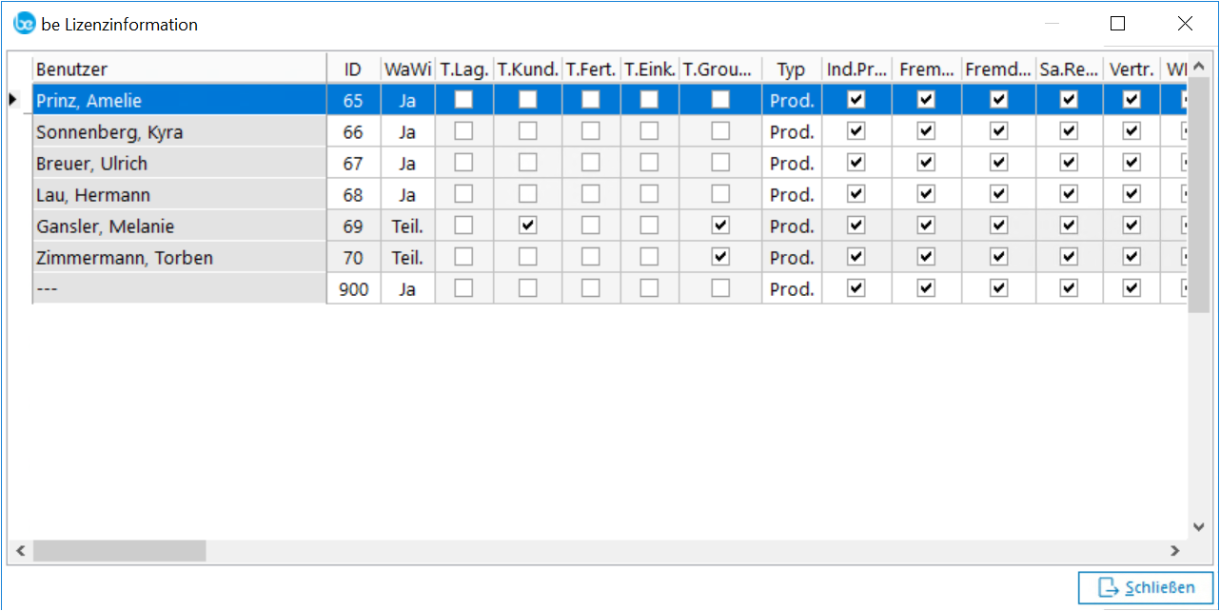Click the Teil. WaWi cell for Gansler
The height and width of the screenshot is (611, 1220).
tap(407, 227)
